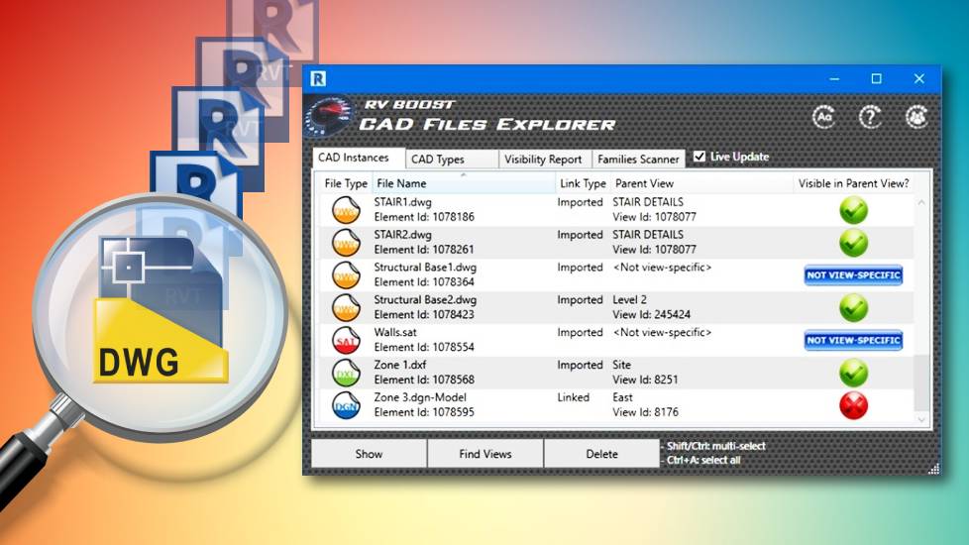Click the SAT file icon for Walls.sat

346,340
